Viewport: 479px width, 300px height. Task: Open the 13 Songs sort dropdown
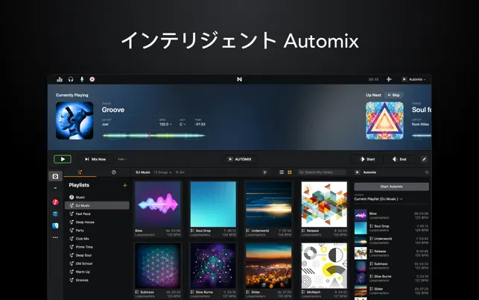[163, 172]
